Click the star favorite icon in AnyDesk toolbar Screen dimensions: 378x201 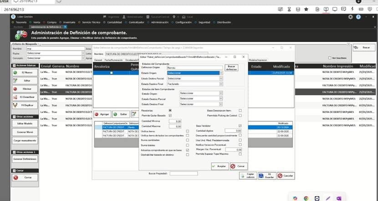pos(306,9)
